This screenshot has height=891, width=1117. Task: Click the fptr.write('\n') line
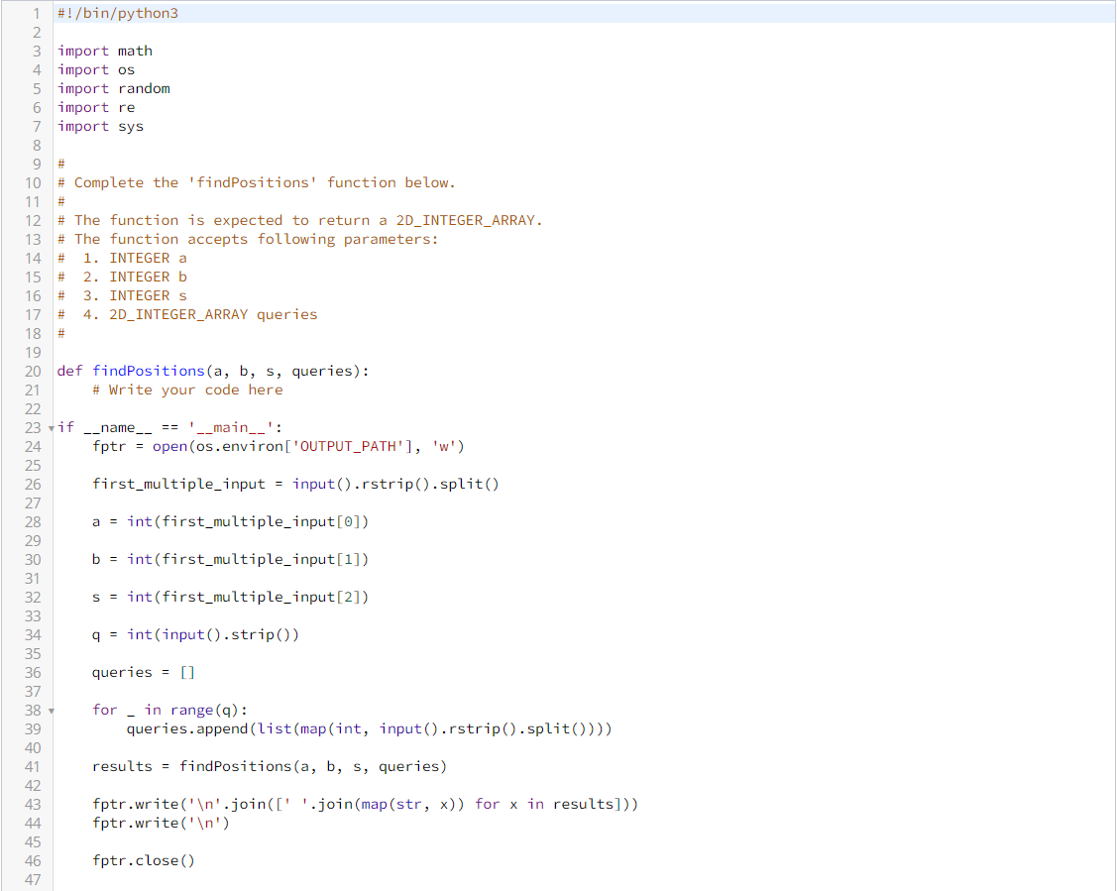tap(161, 824)
